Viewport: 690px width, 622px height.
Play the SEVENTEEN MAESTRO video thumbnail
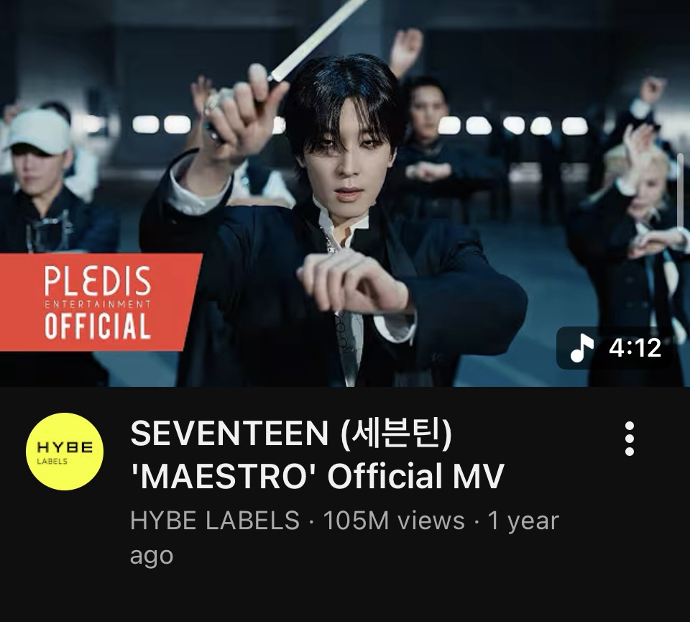(x=345, y=193)
